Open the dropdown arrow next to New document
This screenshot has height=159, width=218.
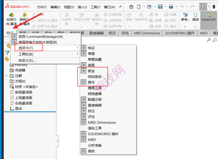pyautogui.click(x=144, y=7)
